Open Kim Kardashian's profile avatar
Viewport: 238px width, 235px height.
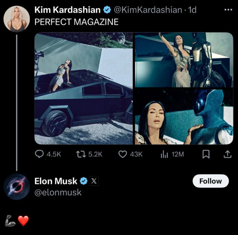tap(17, 18)
